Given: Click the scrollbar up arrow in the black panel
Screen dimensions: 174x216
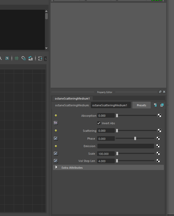Looking at the screenshot, I should (46, 11).
